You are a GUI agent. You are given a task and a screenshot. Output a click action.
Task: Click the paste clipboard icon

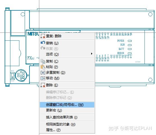point(43,67)
